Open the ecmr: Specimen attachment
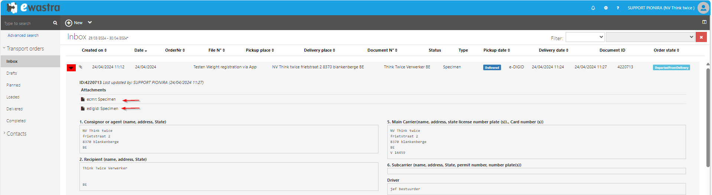Image resolution: width=712 pixels, height=195 pixels. click(x=101, y=100)
